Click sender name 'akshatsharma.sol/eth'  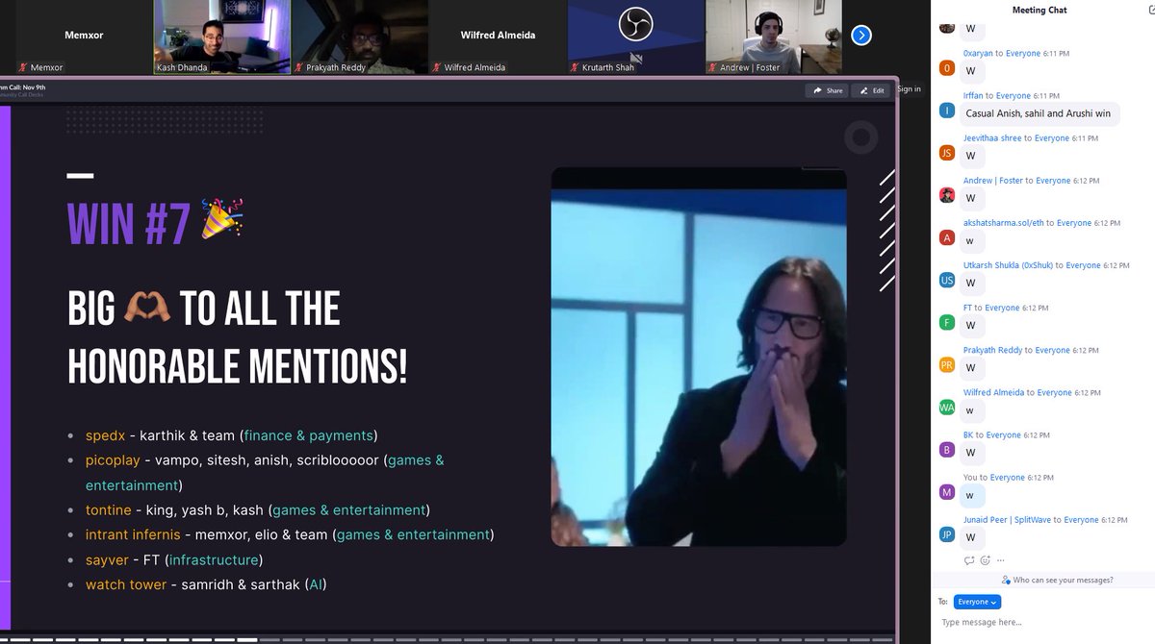pos(1003,223)
